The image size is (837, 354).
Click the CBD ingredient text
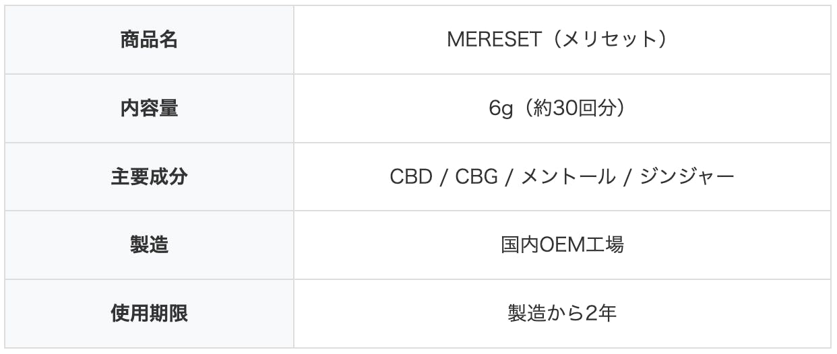point(410,177)
